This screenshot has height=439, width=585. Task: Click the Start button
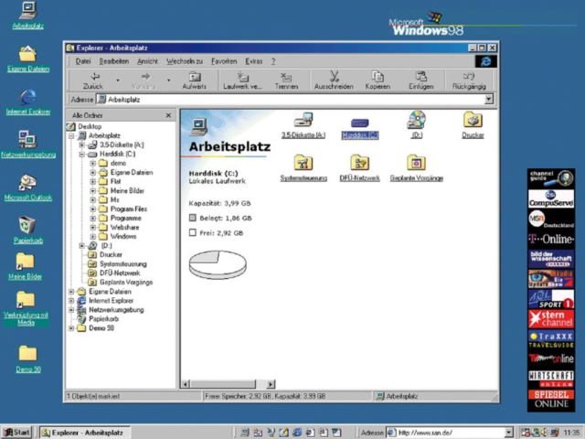[16, 432]
